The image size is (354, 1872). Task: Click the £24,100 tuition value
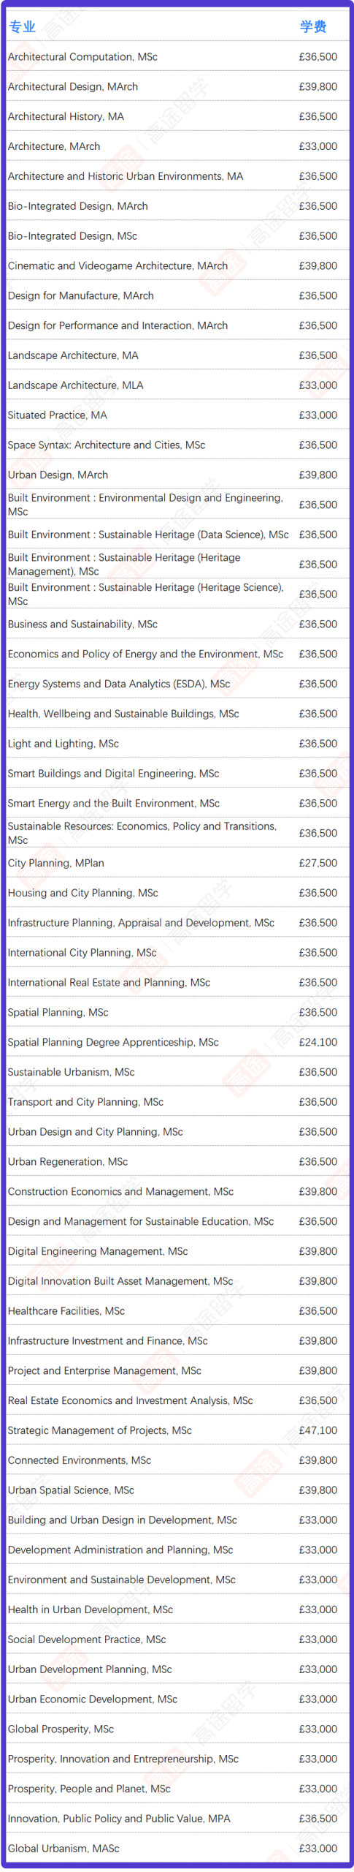point(318,1042)
